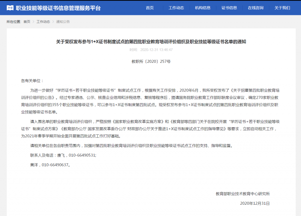Click the document number 教职所〔2020〕257号
The width and height of the screenshot is (301, 216).
[x=150, y=61]
